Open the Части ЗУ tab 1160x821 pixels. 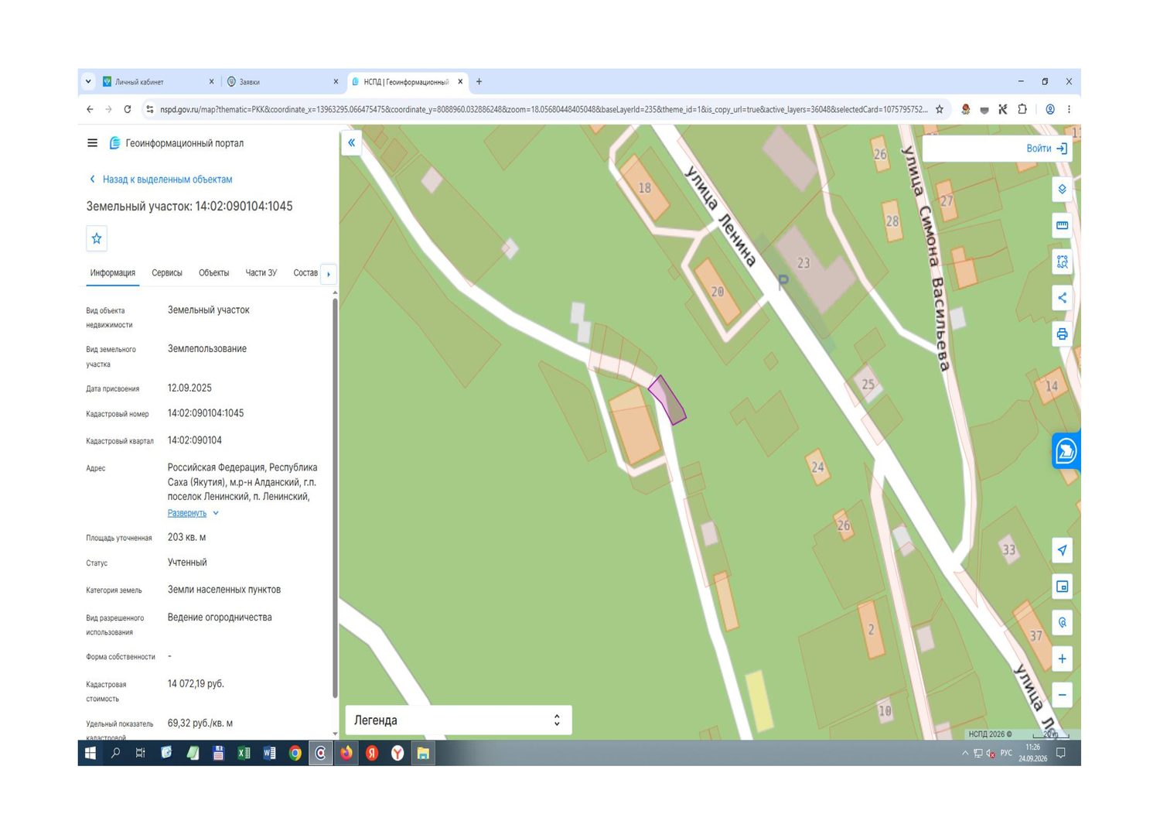click(x=261, y=273)
